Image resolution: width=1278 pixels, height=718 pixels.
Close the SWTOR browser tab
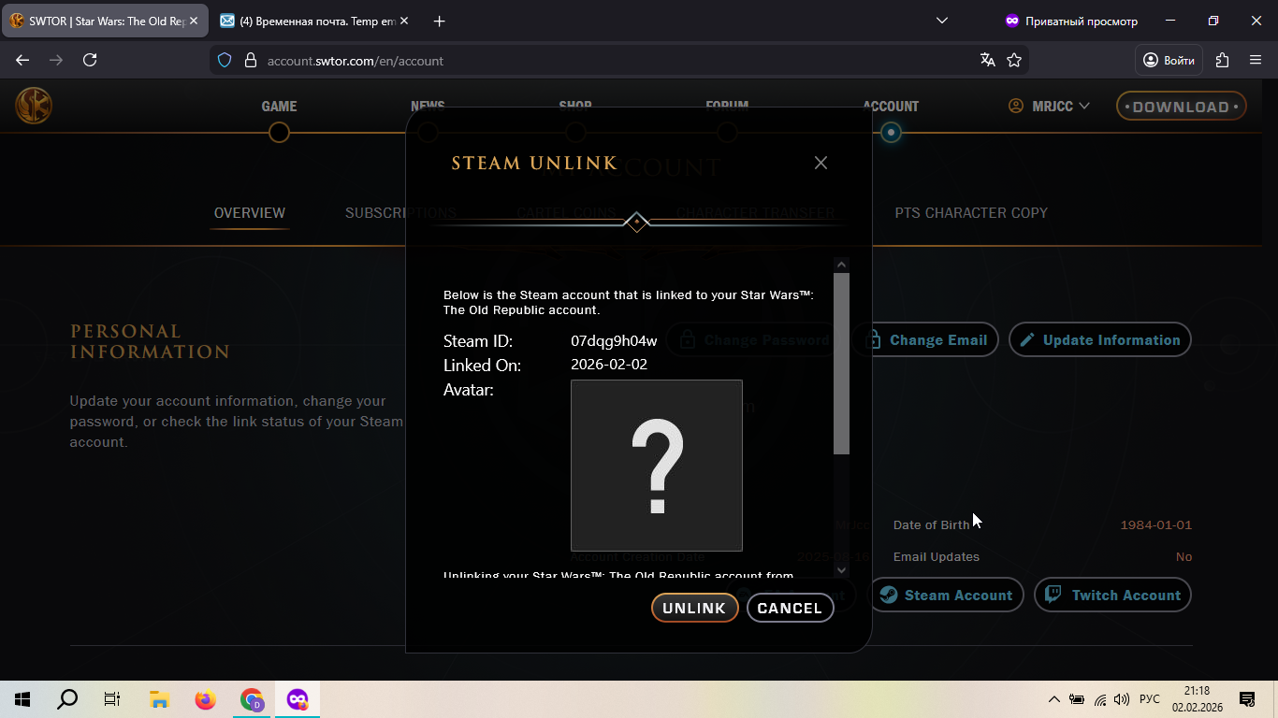[194, 21]
